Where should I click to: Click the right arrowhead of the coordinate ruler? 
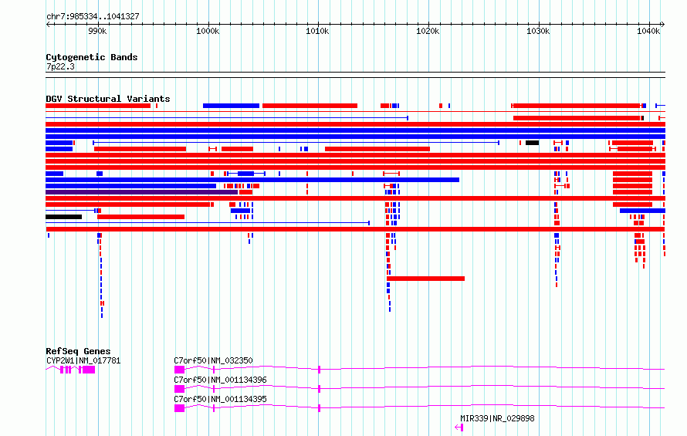[x=663, y=24]
